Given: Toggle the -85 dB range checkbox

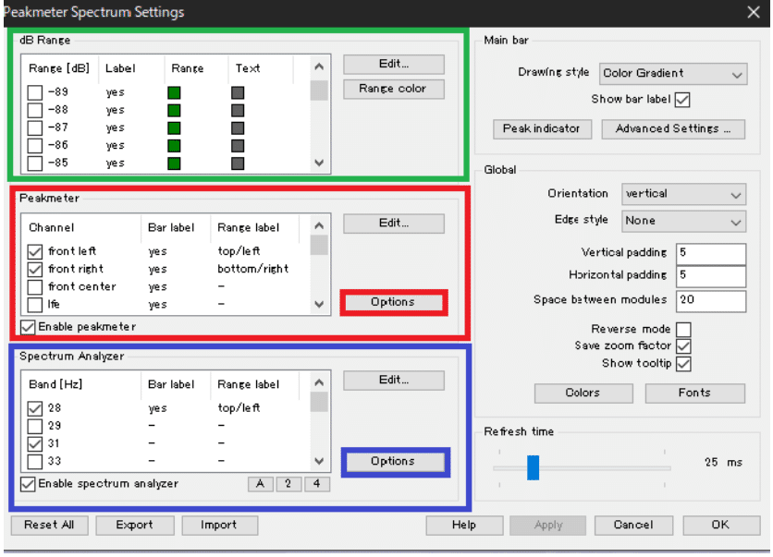Looking at the screenshot, I should point(34,163).
